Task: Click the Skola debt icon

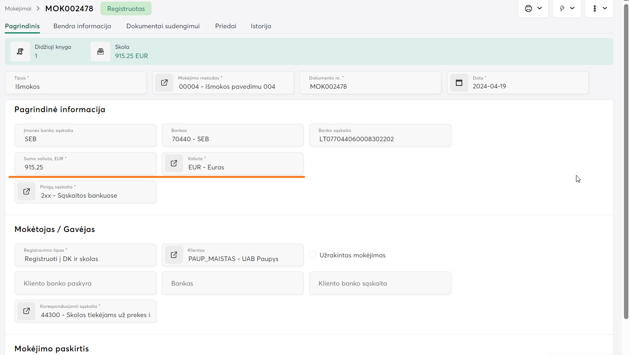Action: tap(100, 52)
